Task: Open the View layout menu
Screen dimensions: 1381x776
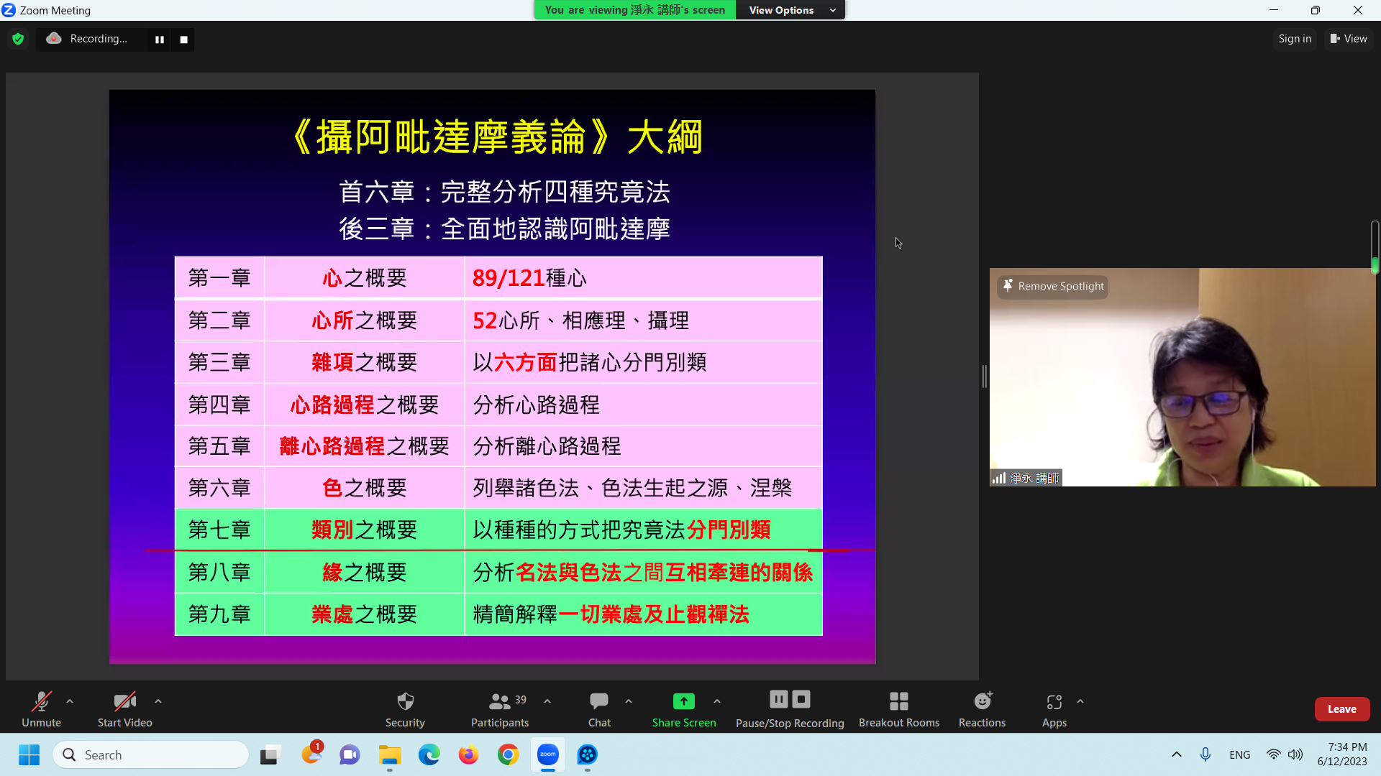Action: point(1349,39)
